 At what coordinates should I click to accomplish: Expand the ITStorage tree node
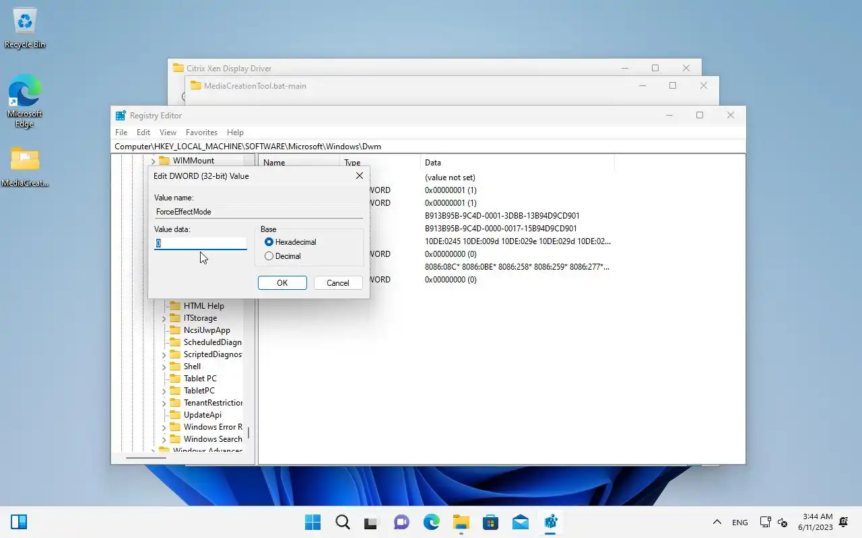point(164,318)
